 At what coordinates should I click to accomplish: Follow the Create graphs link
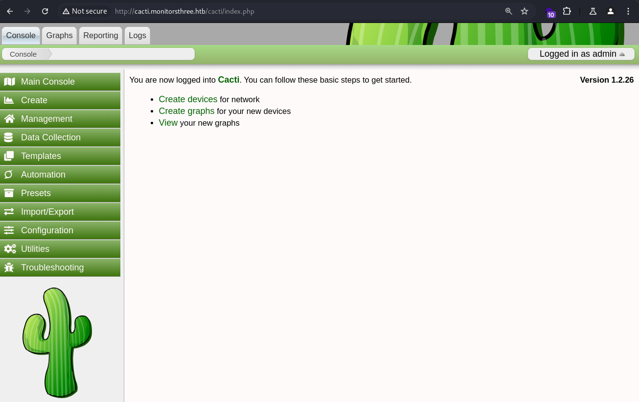coord(186,111)
